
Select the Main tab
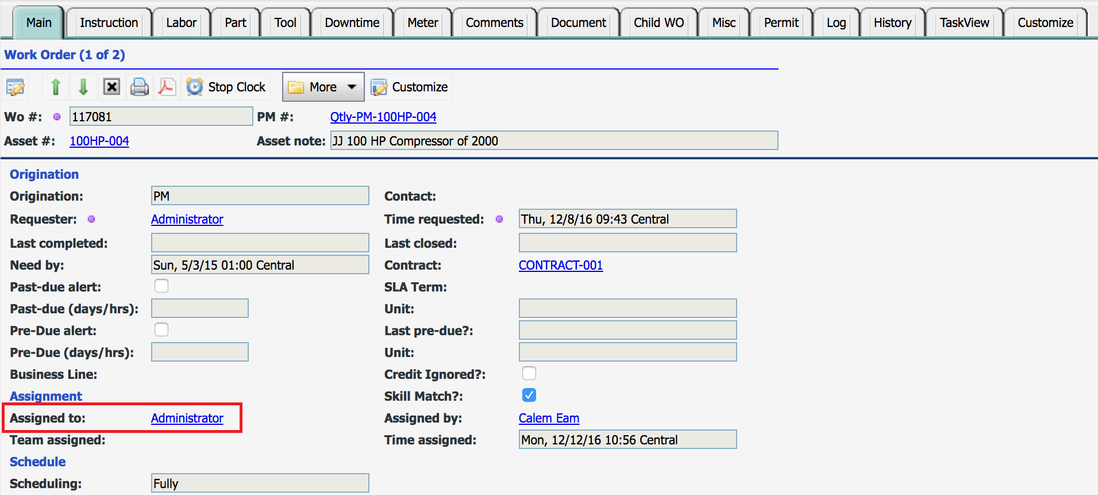click(x=39, y=23)
